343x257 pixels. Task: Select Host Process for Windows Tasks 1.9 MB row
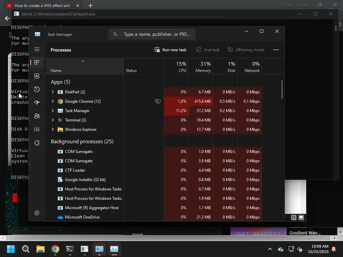(x=154, y=198)
